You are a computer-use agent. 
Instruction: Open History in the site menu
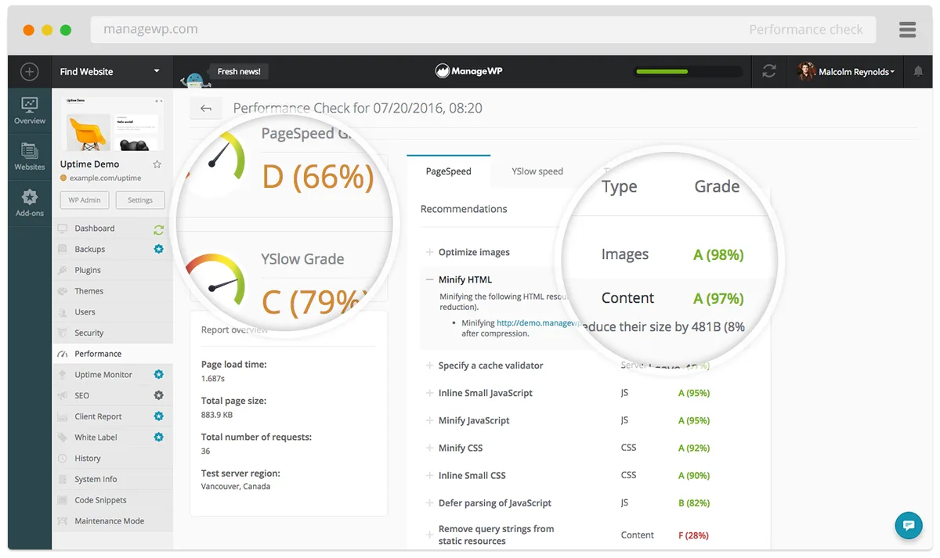[88, 458]
